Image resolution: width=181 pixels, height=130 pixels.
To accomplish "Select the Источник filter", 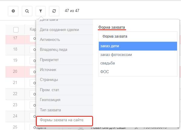I will [65, 70].
